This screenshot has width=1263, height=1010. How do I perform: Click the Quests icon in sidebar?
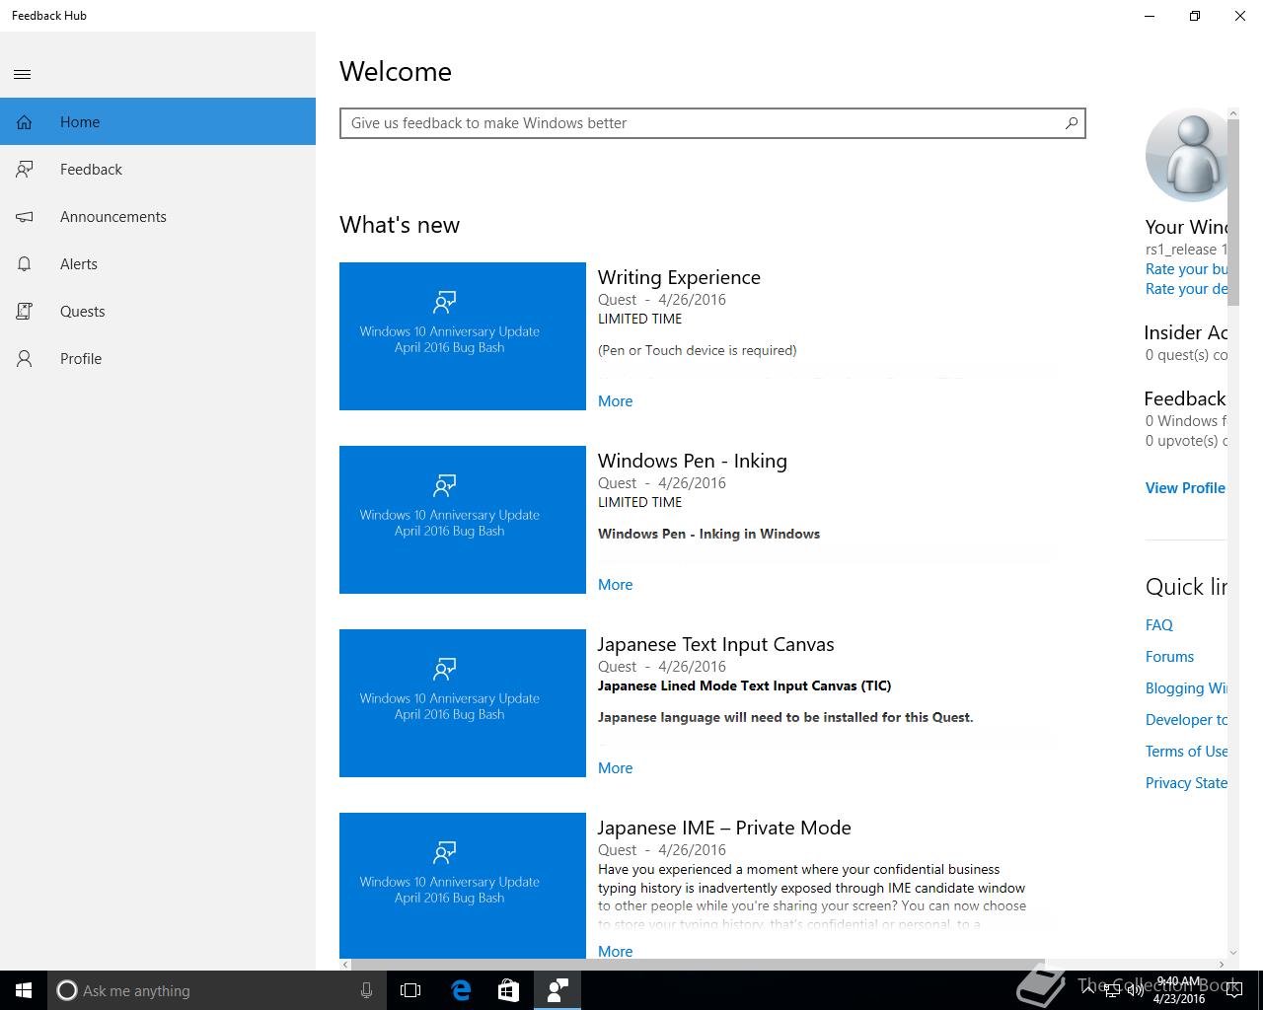(25, 312)
